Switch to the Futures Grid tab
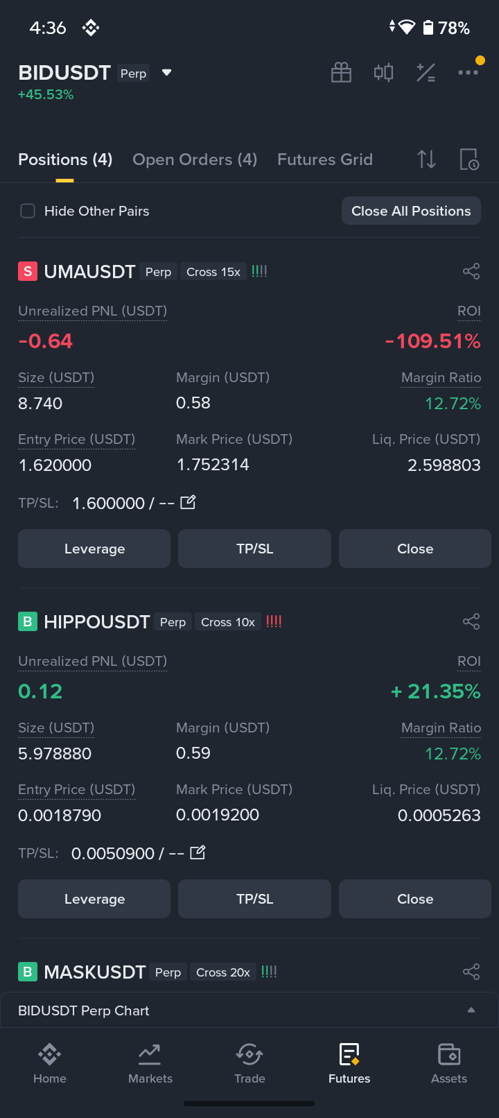 325,160
